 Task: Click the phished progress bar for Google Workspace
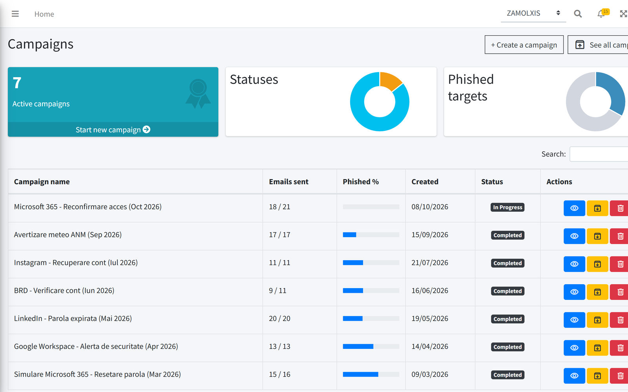pyautogui.click(x=371, y=347)
